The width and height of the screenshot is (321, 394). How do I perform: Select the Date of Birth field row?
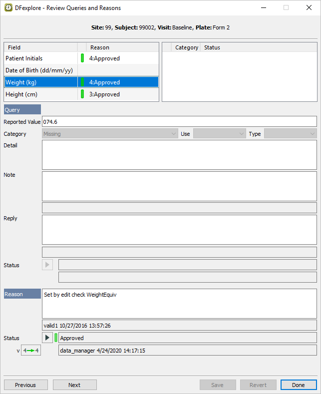click(40, 70)
